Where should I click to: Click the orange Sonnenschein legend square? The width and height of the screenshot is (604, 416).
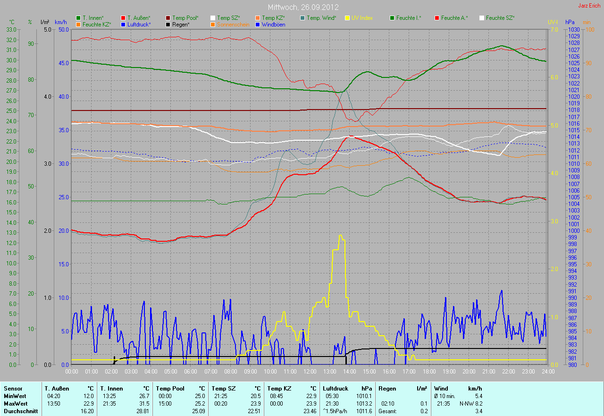213,25
